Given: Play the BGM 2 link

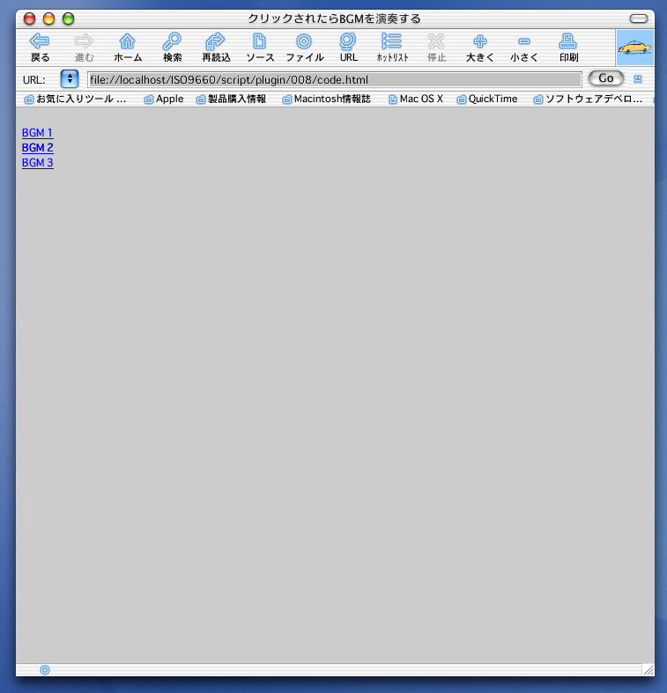Looking at the screenshot, I should pos(38,148).
